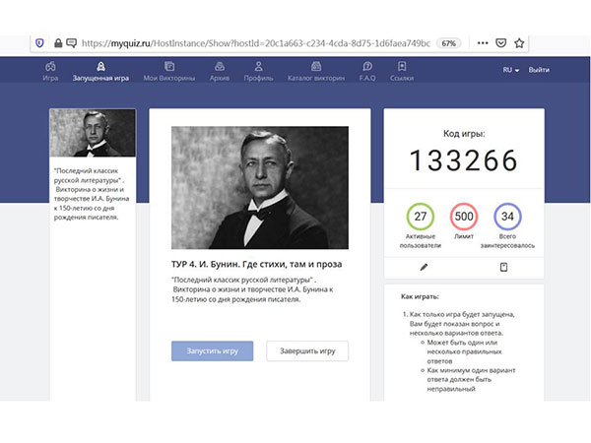This screenshot has width=591, height=443.
Task: Open the page actions three-dots menu
Action: [x=482, y=43]
